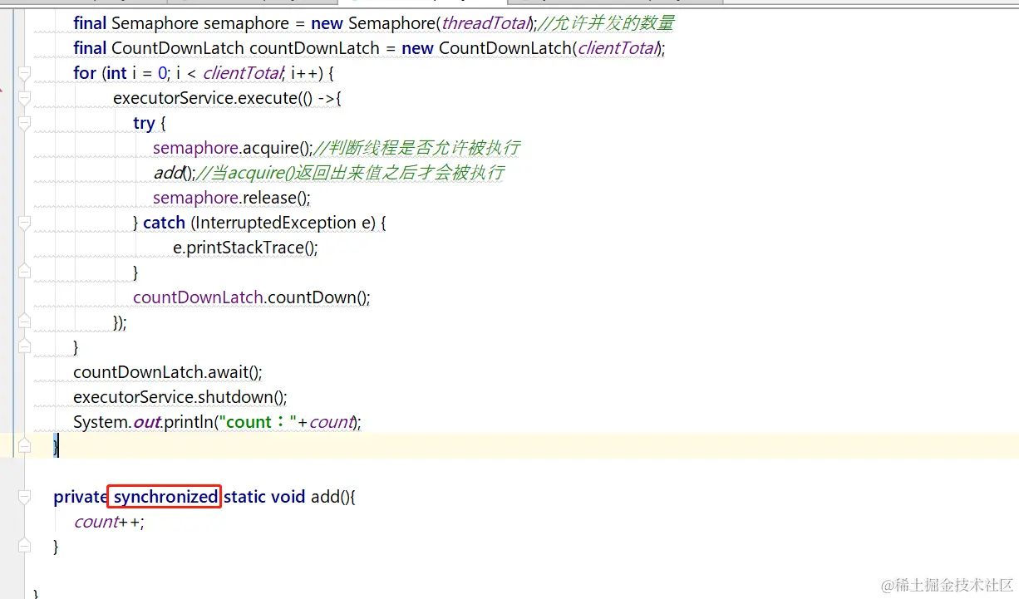Click threadTotal argument in Semaphore constructor
This screenshot has height=599, width=1019.
[485, 23]
